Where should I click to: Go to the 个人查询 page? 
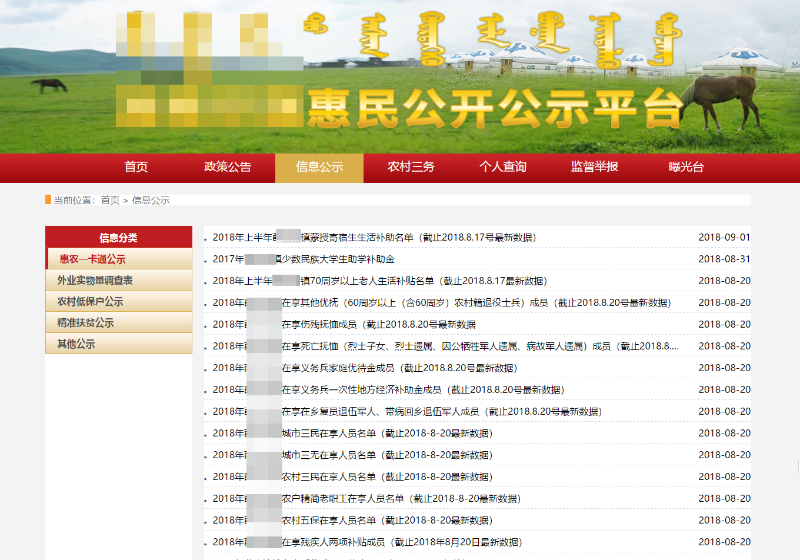click(502, 168)
